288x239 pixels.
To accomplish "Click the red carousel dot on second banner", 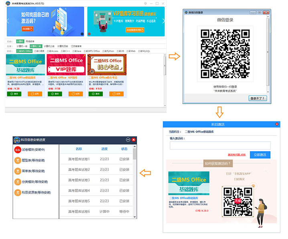I will [x=89, y=34].
